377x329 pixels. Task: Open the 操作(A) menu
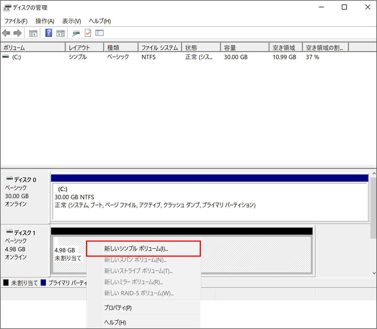pos(45,21)
